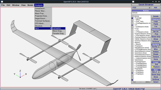
Task: Move selected geom down one with single-down arrow
Action: click(x=132, y=73)
